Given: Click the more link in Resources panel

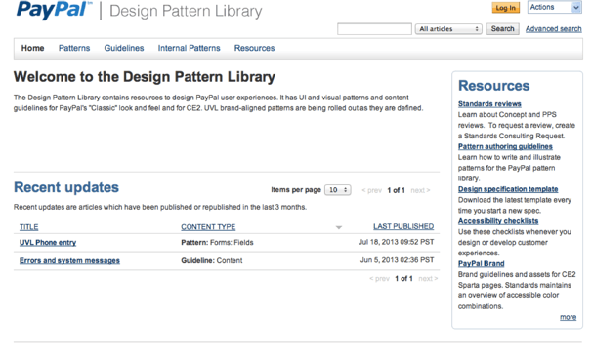Looking at the screenshot, I should [x=569, y=317].
